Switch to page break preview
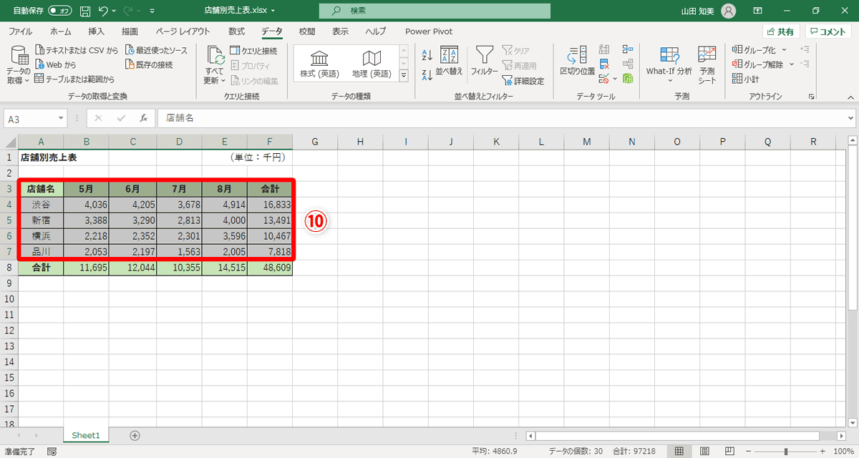The image size is (859, 458). (728, 451)
